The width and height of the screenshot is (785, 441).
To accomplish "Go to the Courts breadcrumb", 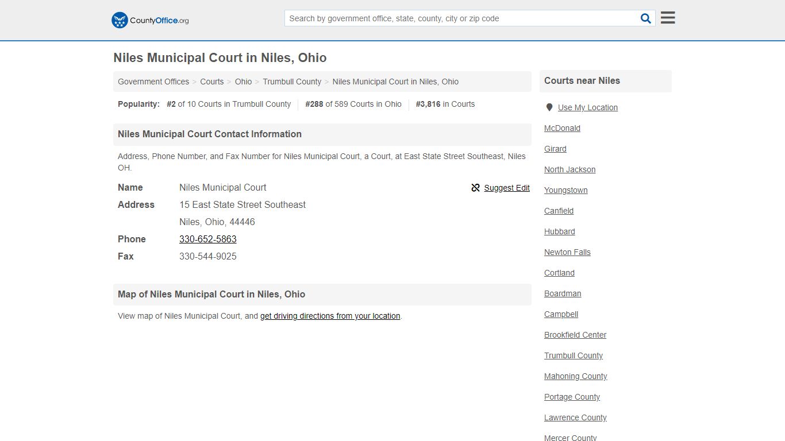I will (x=212, y=82).
